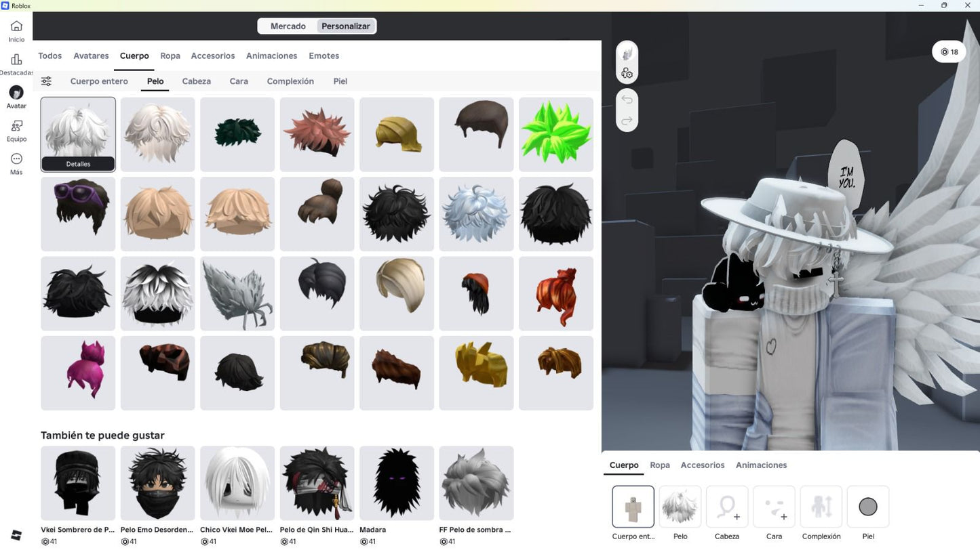Open Destacadas from the left sidebar

16,64
